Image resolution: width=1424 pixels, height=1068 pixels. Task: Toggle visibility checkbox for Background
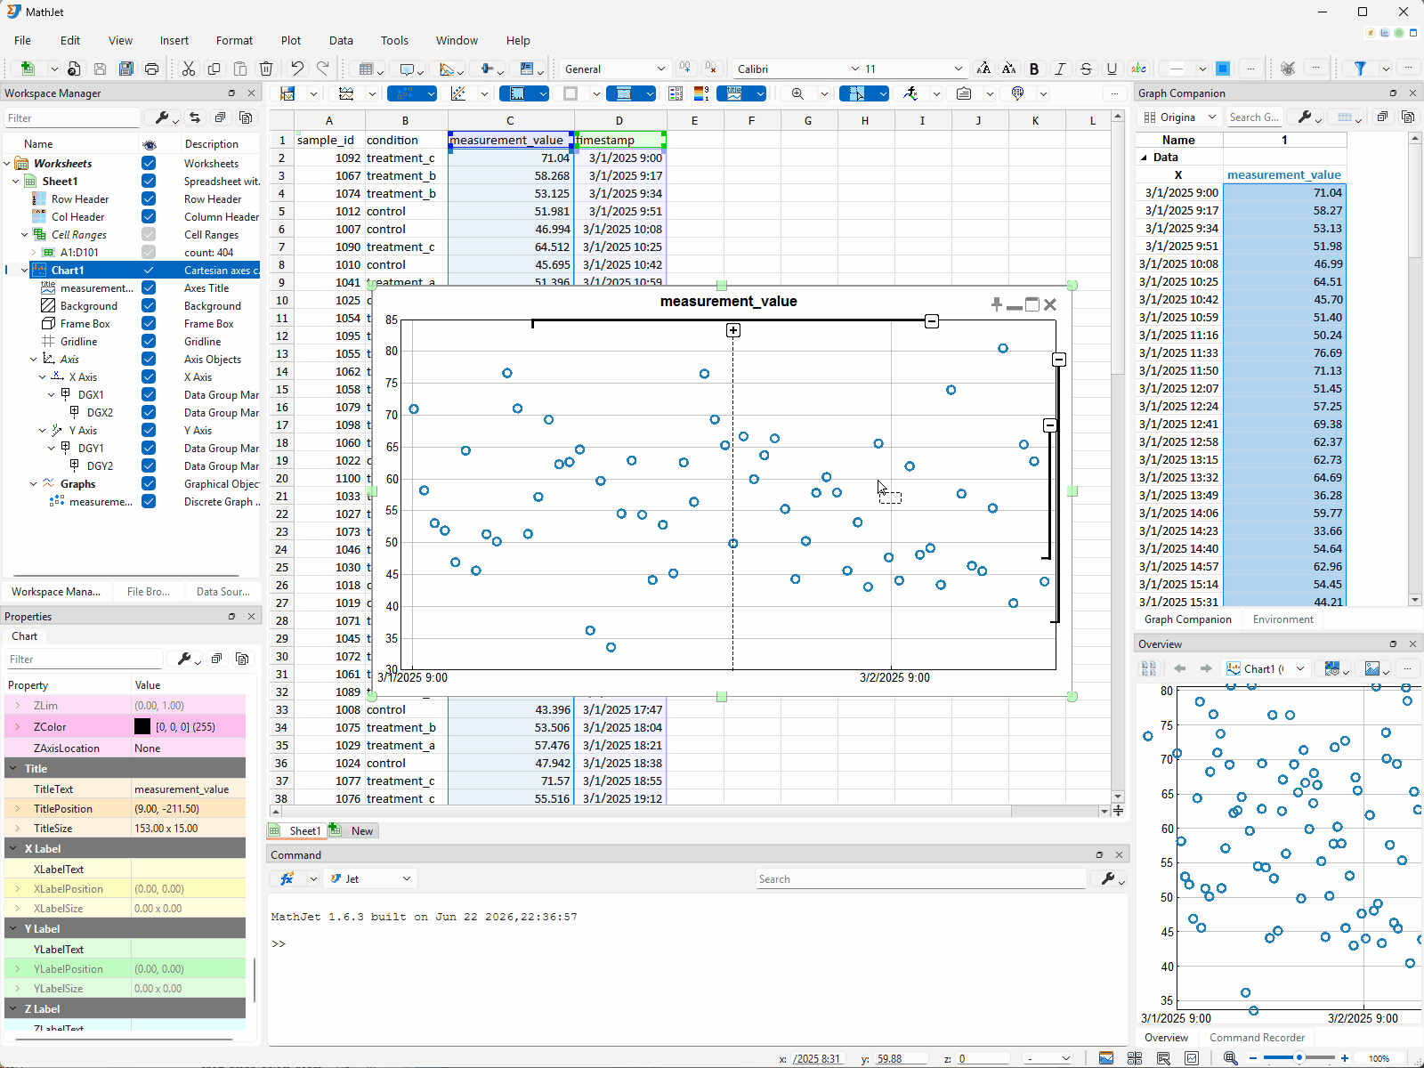pyautogui.click(x=149, y=305)
